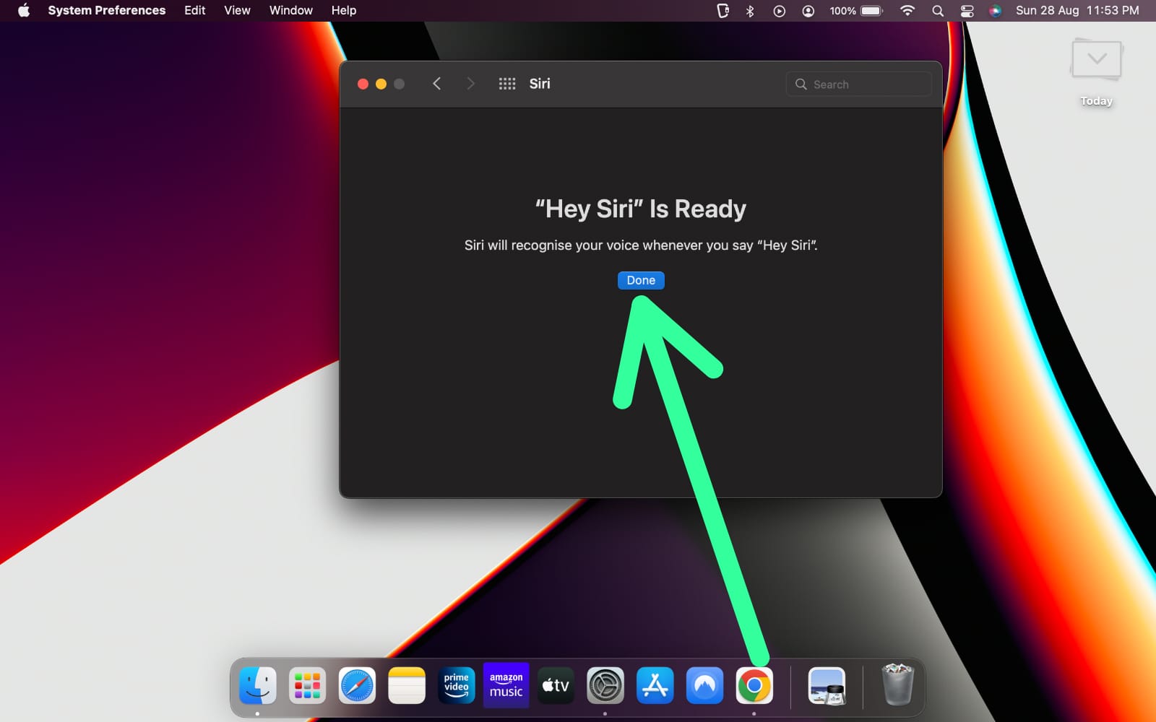Open Prime Video from the Dock

click(x=457, y=685)
